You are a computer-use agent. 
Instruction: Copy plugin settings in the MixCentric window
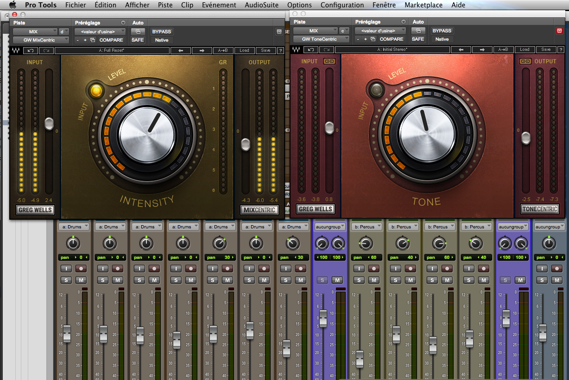93,40
